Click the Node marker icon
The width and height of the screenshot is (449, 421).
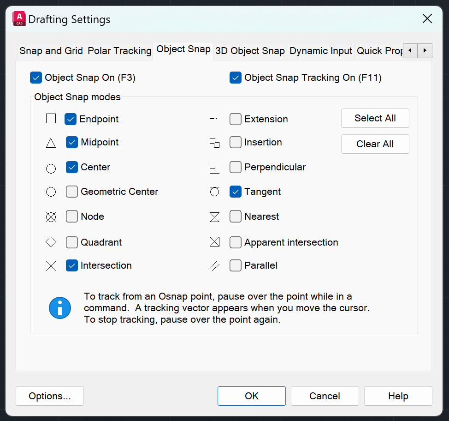point(51,217)
